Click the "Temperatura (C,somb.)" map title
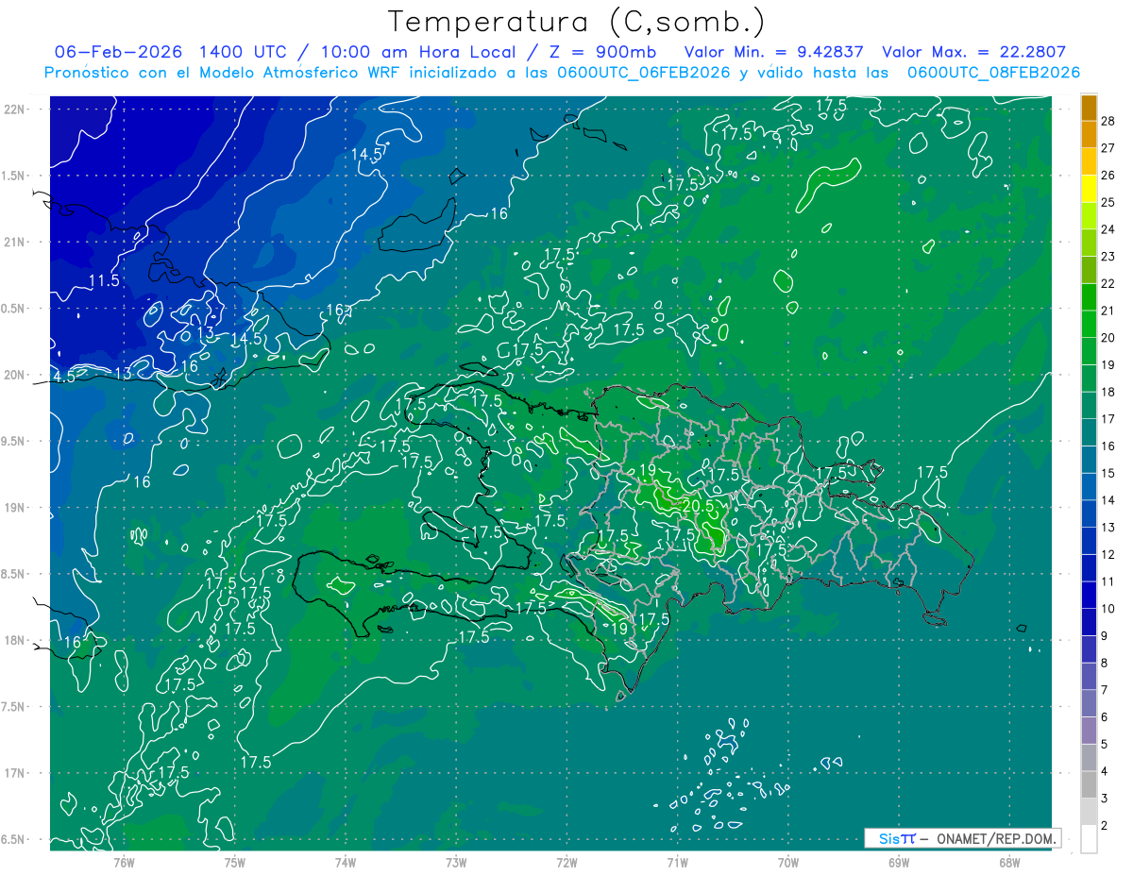Viewport: 1133px width, 875px height. tap(576, 22)
